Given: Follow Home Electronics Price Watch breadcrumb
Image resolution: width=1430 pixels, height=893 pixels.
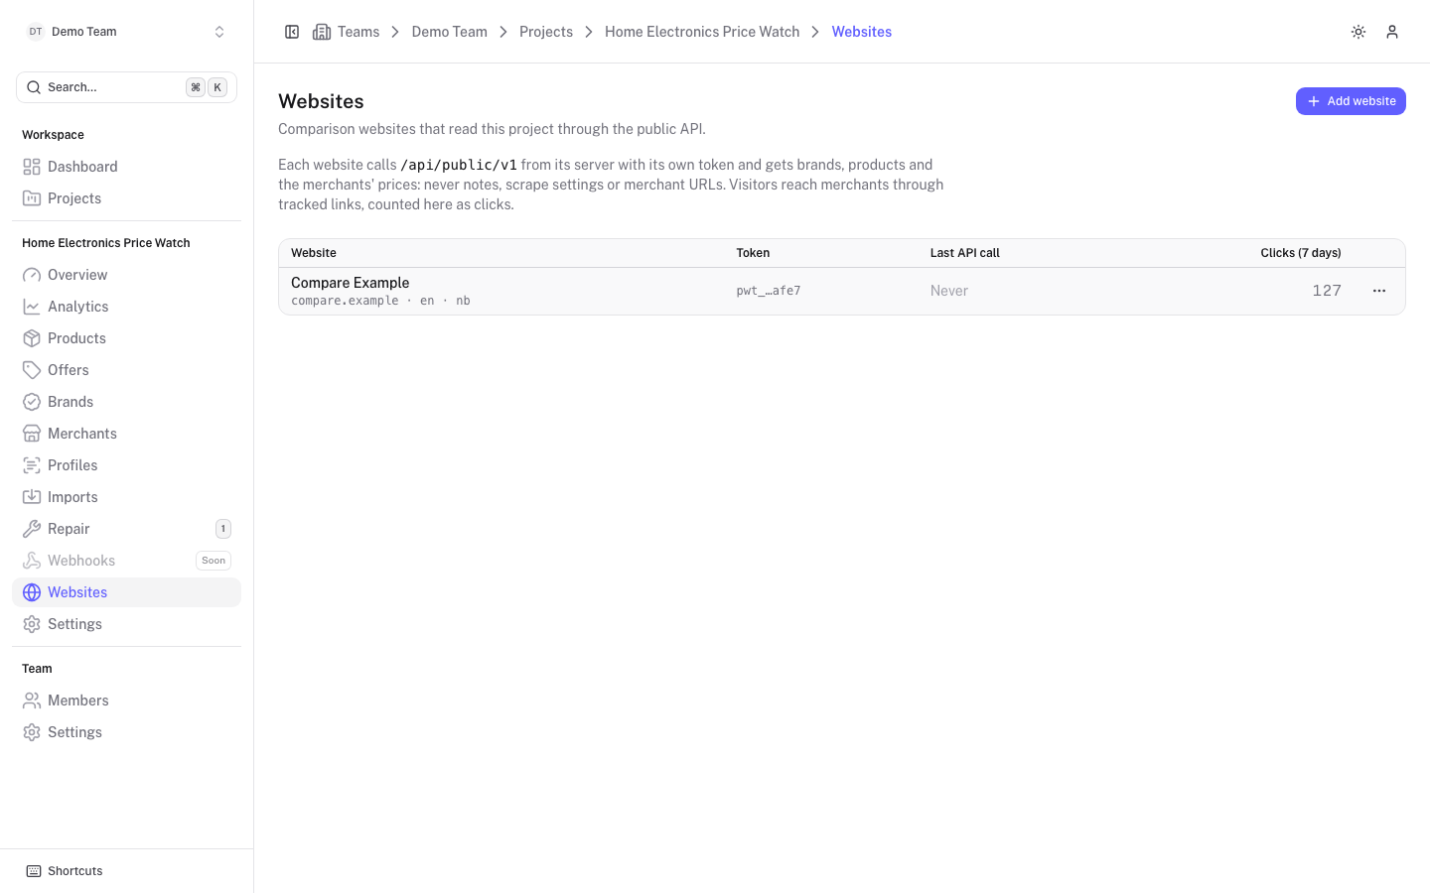Looking at the screenshot, I should click(702, 32).
